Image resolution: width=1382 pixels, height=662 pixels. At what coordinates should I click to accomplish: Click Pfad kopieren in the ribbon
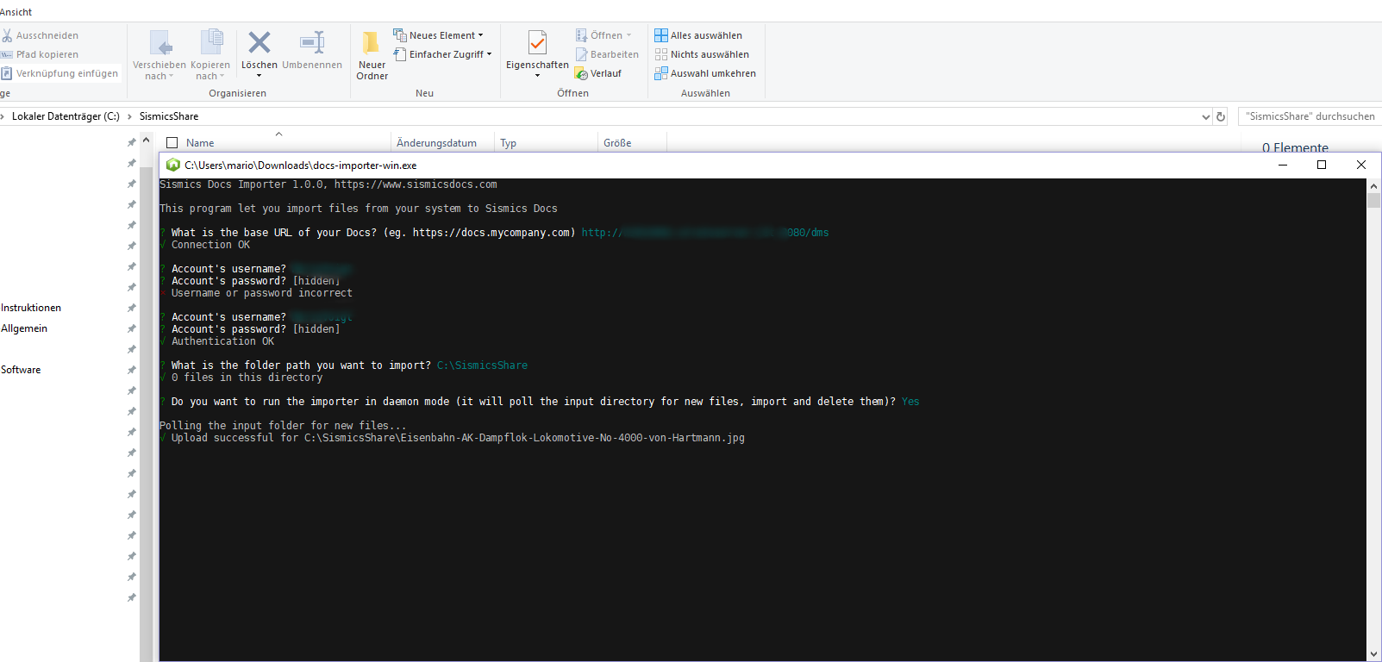pos(41,54)
